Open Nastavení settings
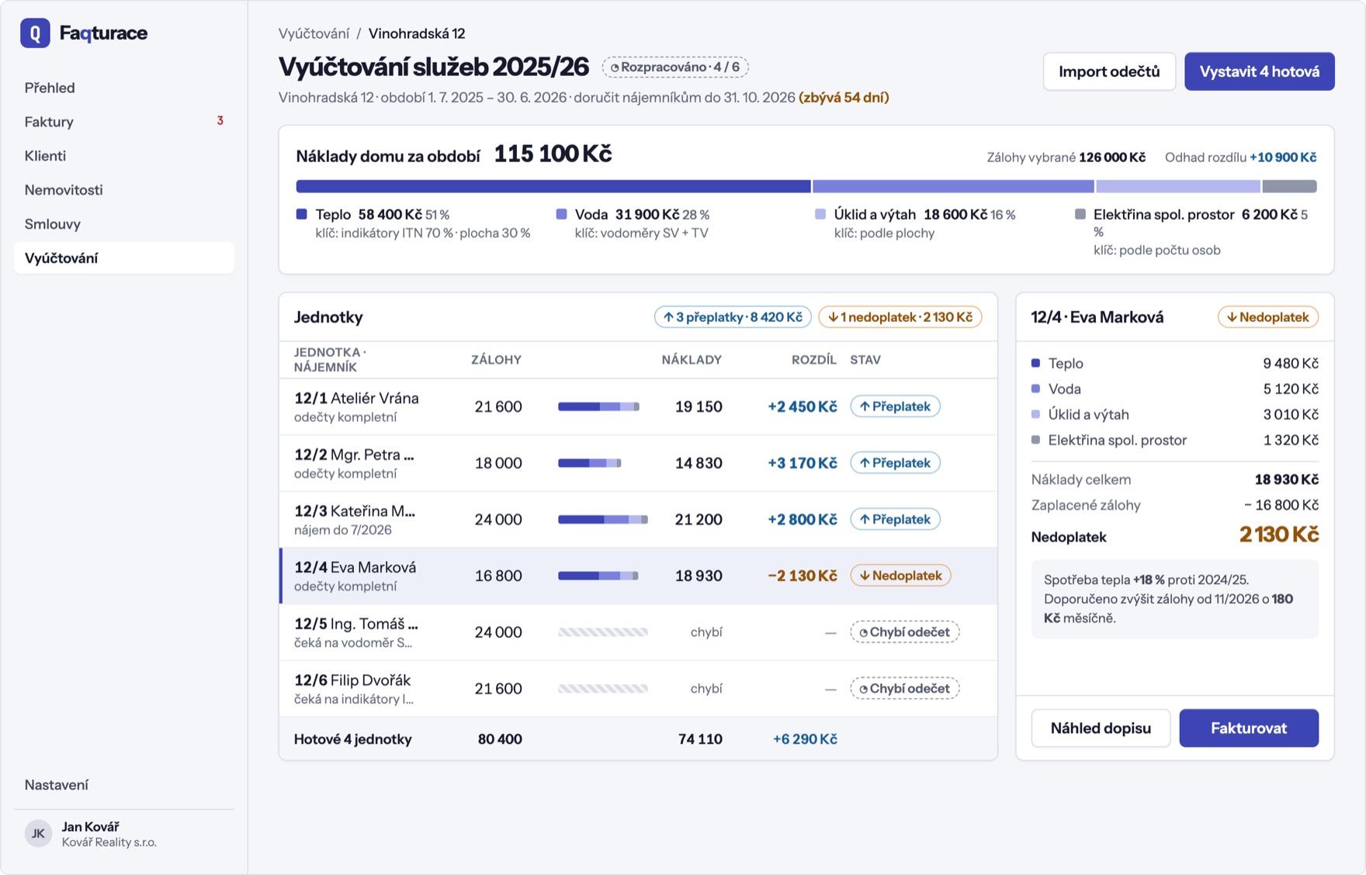 124,785
